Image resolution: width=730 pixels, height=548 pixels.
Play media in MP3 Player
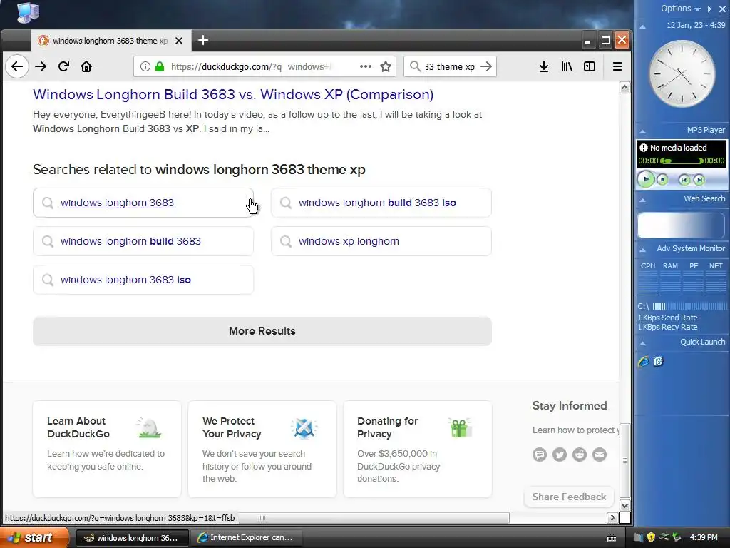[x=646, y=179]
